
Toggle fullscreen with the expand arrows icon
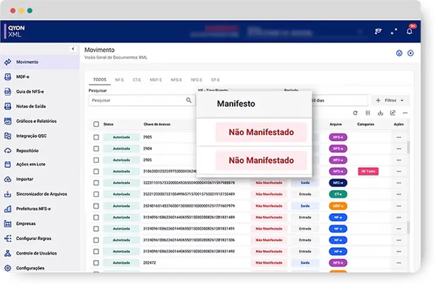tap(394, 32)
